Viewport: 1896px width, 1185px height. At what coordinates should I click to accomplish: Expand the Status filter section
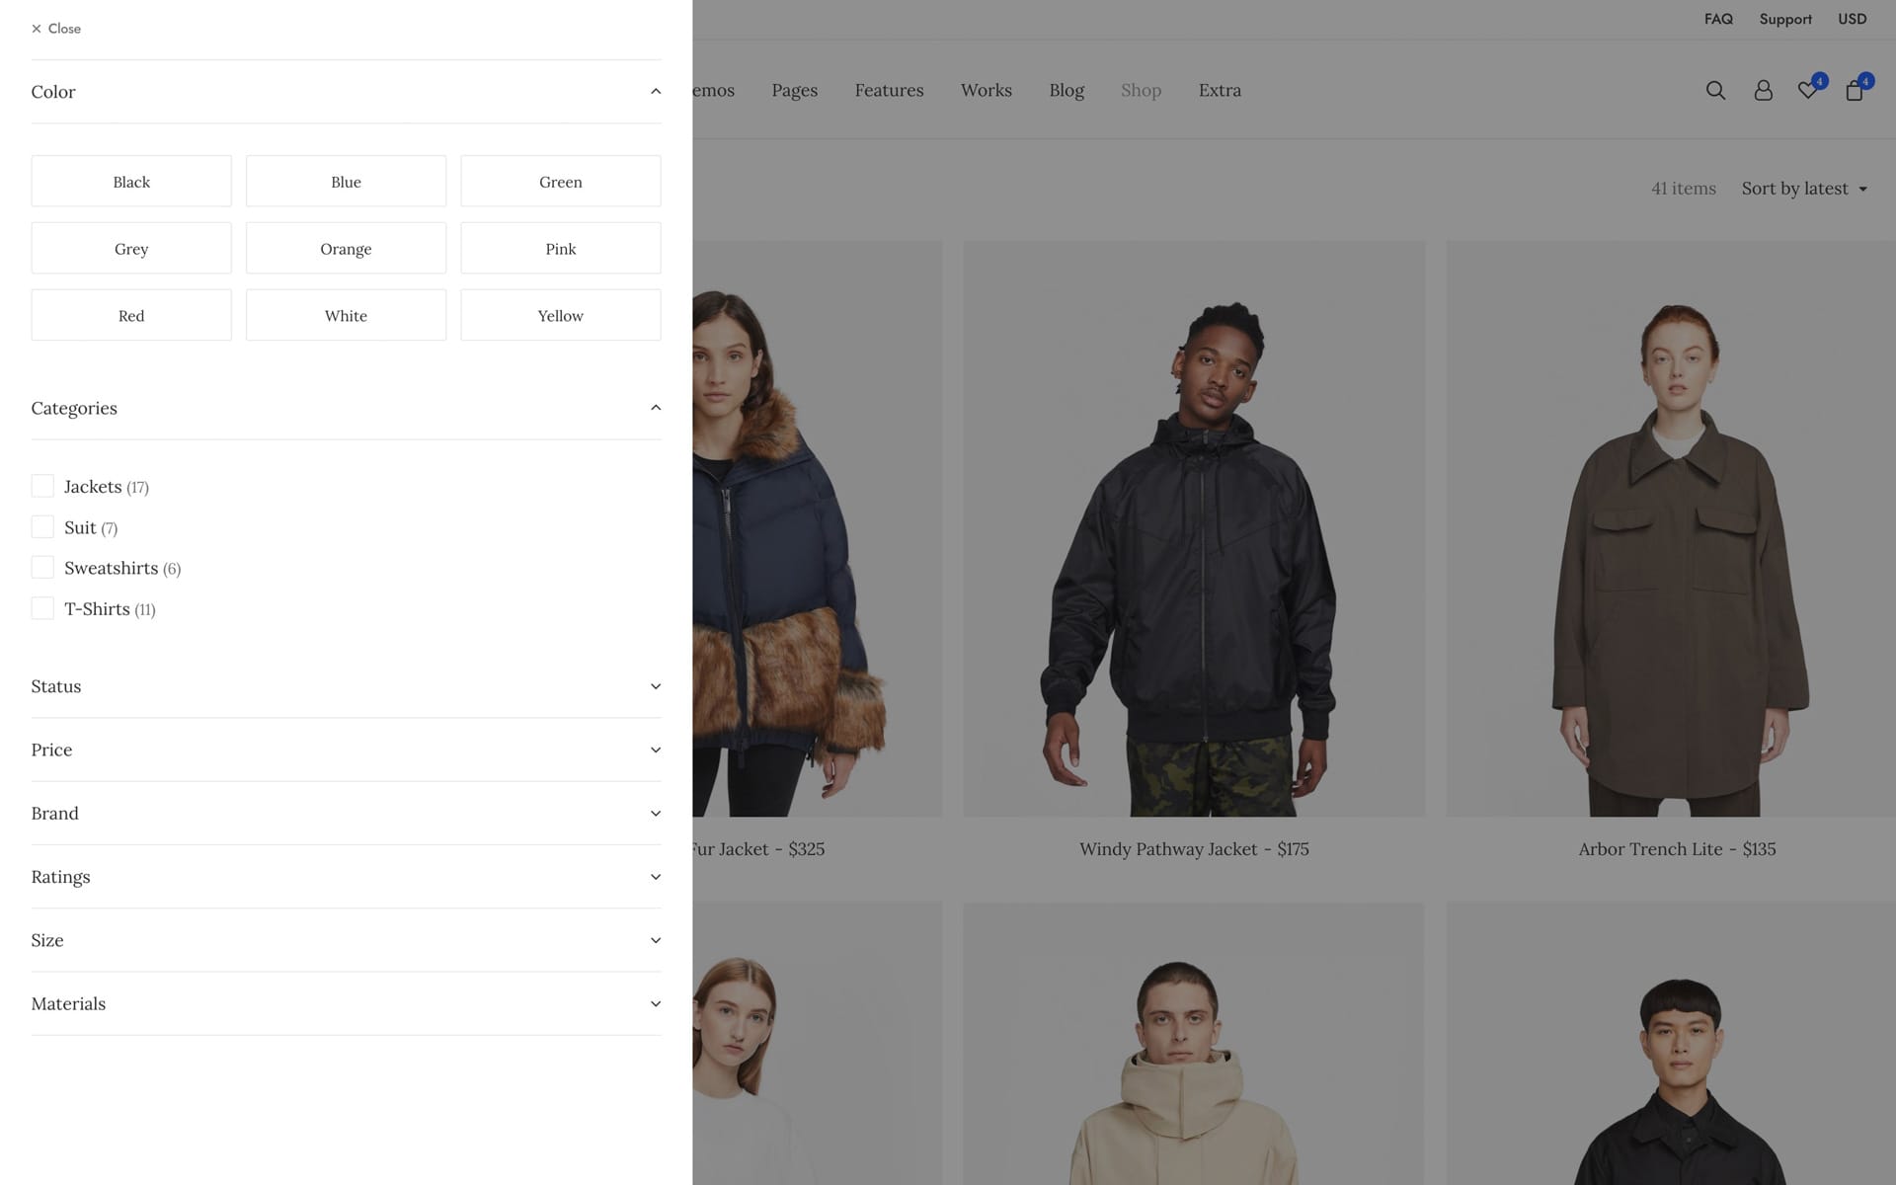[655, 686]
